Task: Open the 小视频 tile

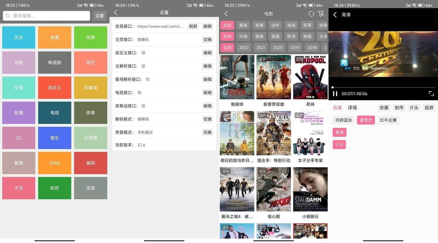Action: click(x=91, y=138)
